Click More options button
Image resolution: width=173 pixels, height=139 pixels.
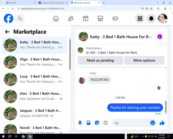click(144, 60)
